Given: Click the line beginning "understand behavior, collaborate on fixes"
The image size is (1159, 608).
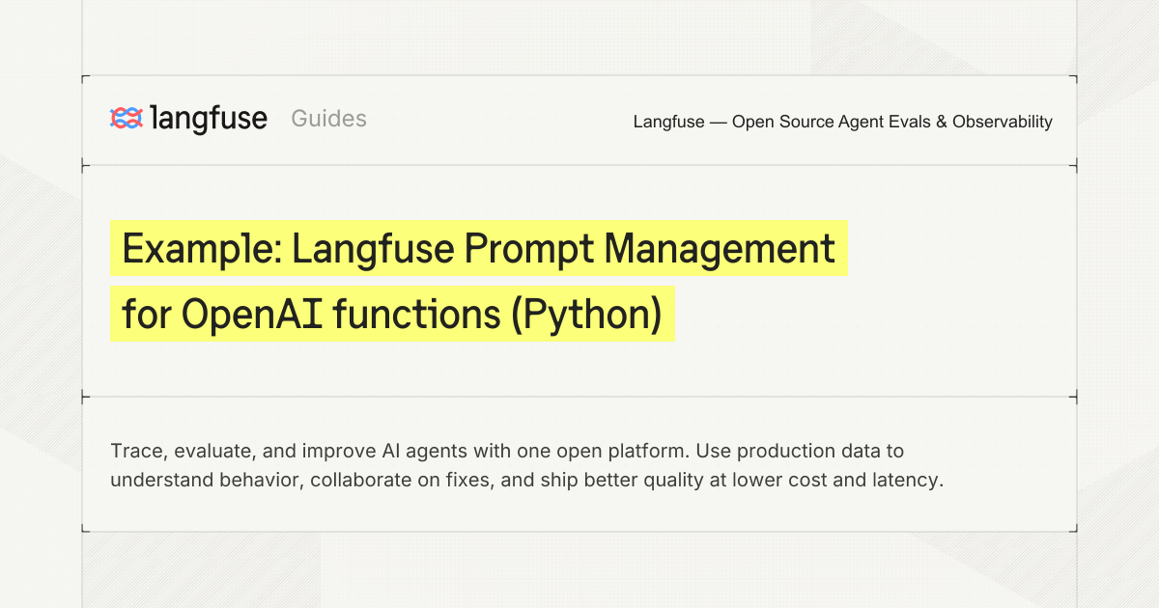Looking at the screenshot, I should coord(526,480).
